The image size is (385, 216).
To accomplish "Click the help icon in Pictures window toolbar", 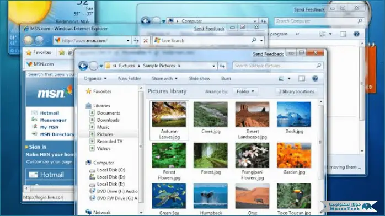I will point(315,78).
